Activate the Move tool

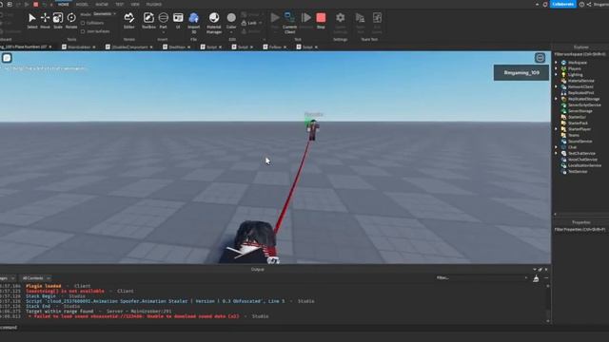pos(45,20)
